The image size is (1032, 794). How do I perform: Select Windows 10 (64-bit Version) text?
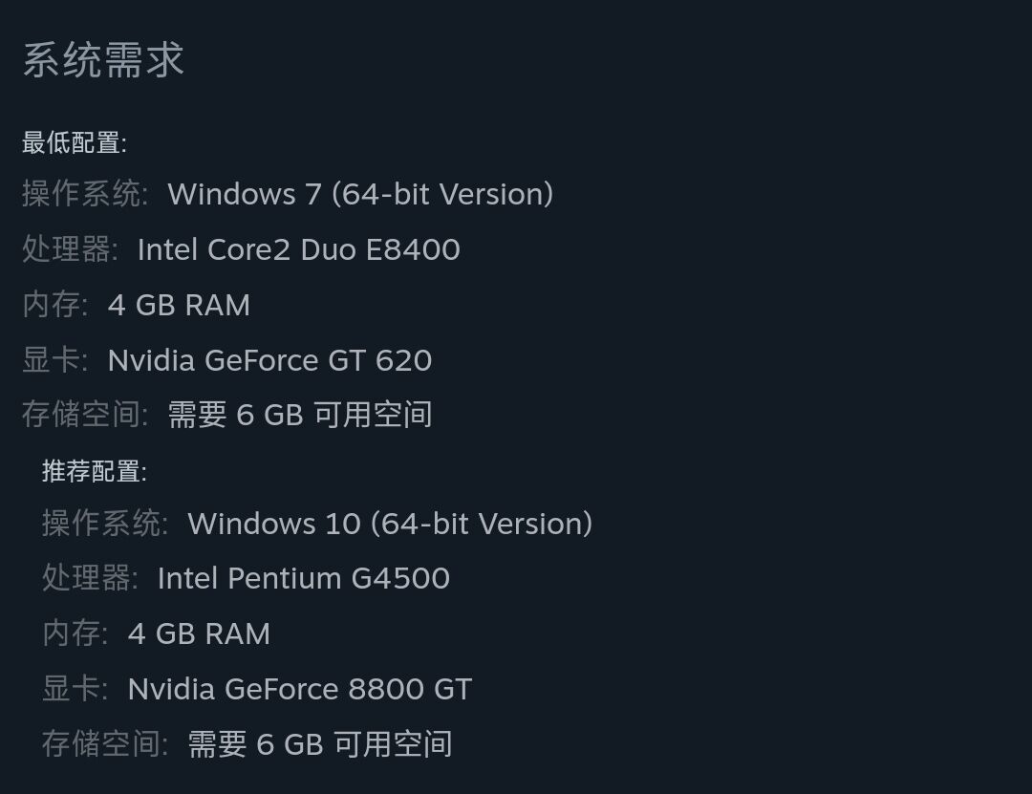[x=390, y=524]
